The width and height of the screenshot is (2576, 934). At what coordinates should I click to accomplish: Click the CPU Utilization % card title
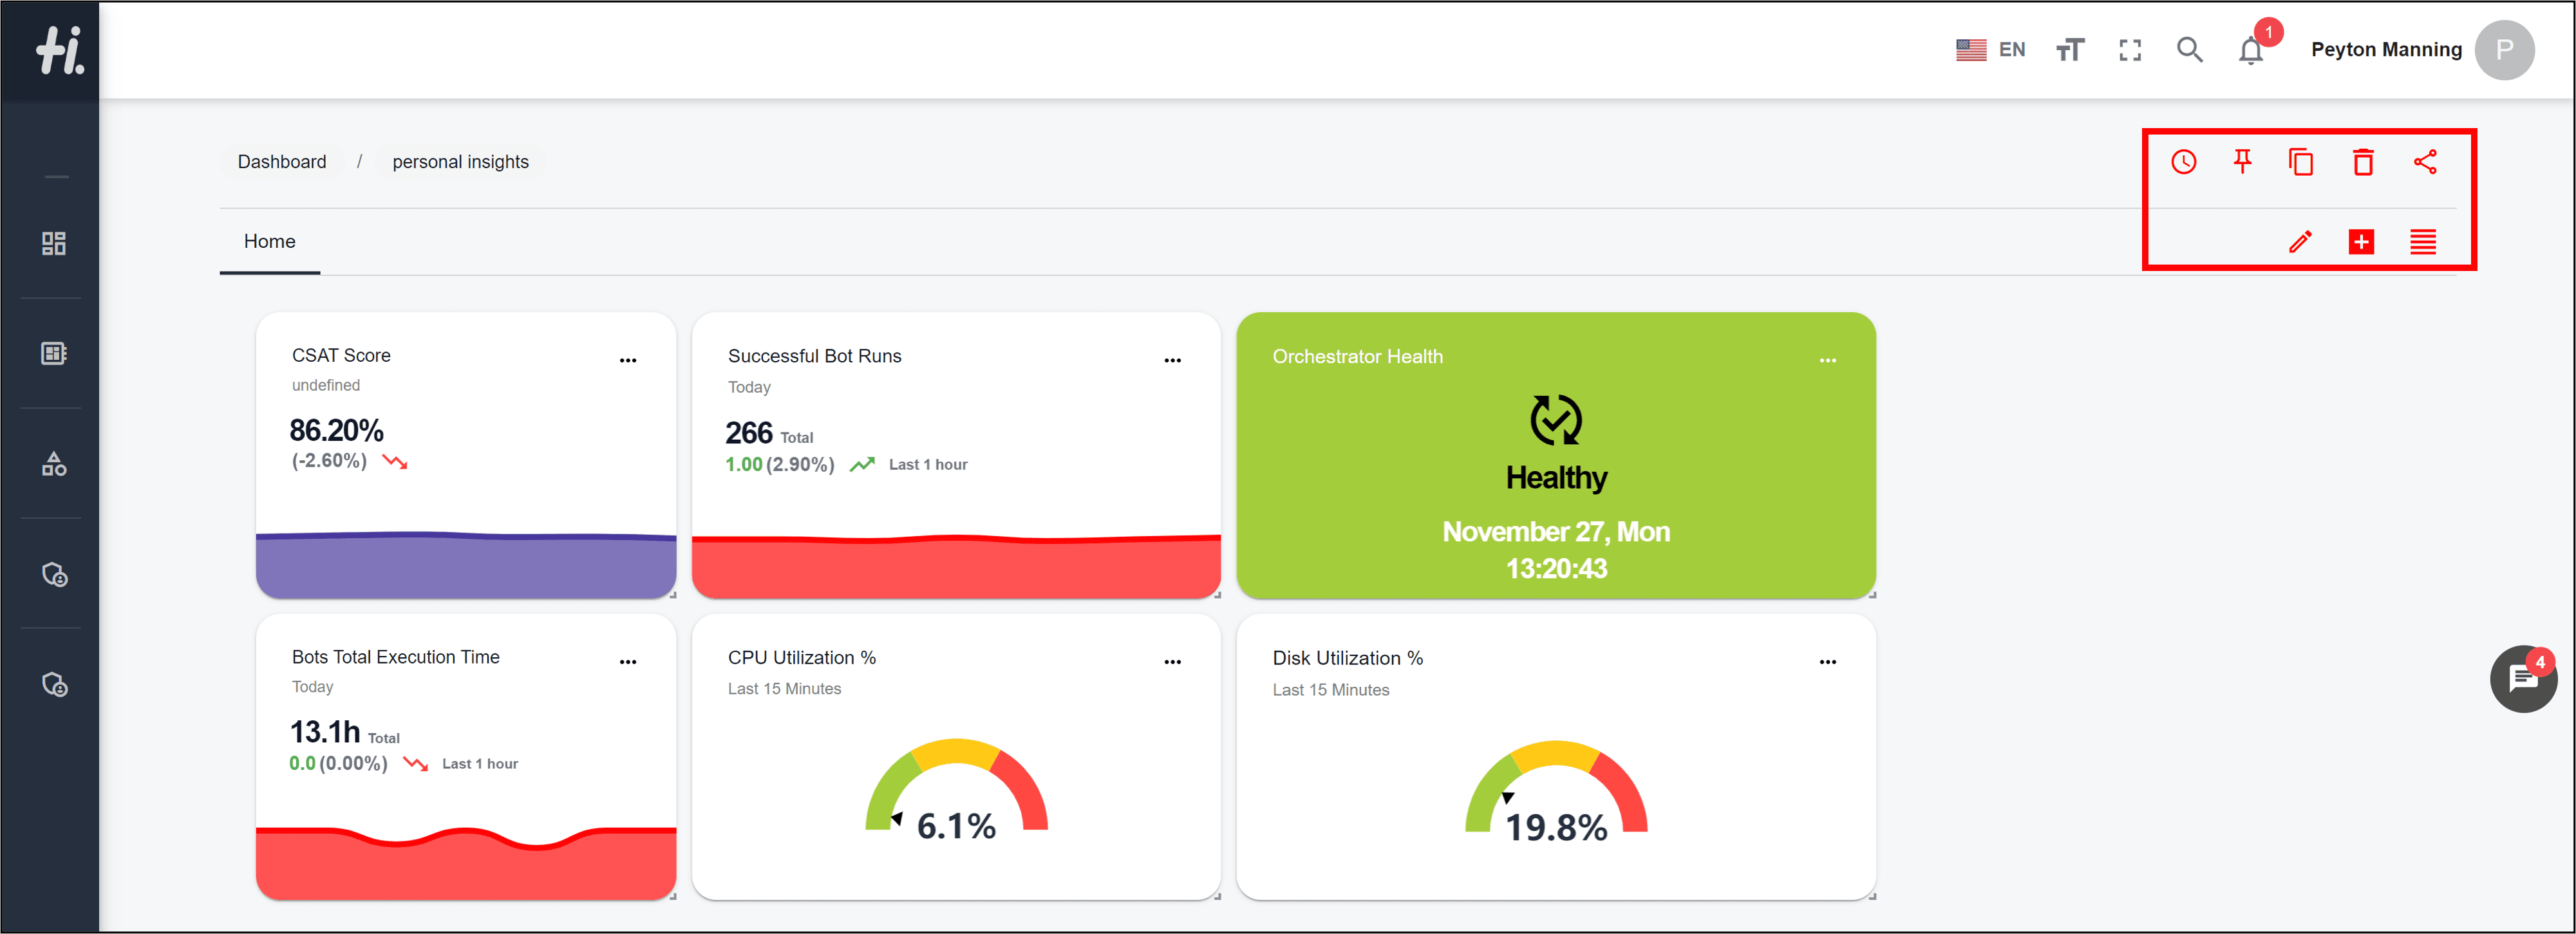pyautogui.click(x=801, y=657)
